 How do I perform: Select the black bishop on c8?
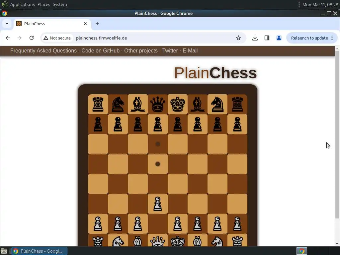pos(138,104)
